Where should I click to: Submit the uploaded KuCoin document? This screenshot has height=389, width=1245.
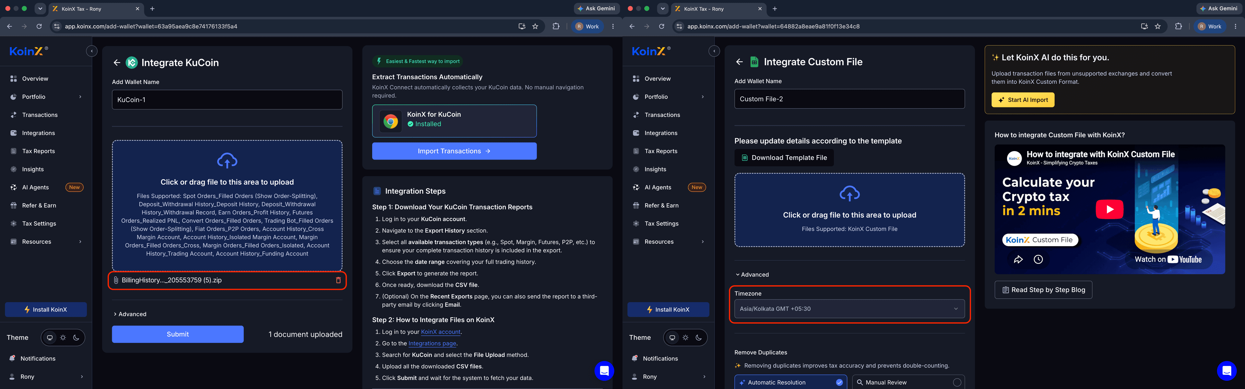tap(178, 335)
